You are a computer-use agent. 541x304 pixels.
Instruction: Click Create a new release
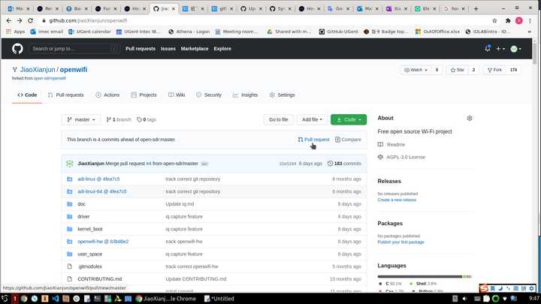pos(397,200)
